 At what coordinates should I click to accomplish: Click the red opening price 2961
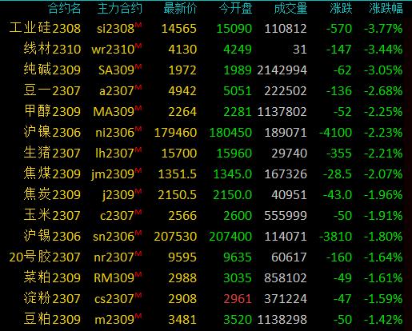[x=238, y=299]
